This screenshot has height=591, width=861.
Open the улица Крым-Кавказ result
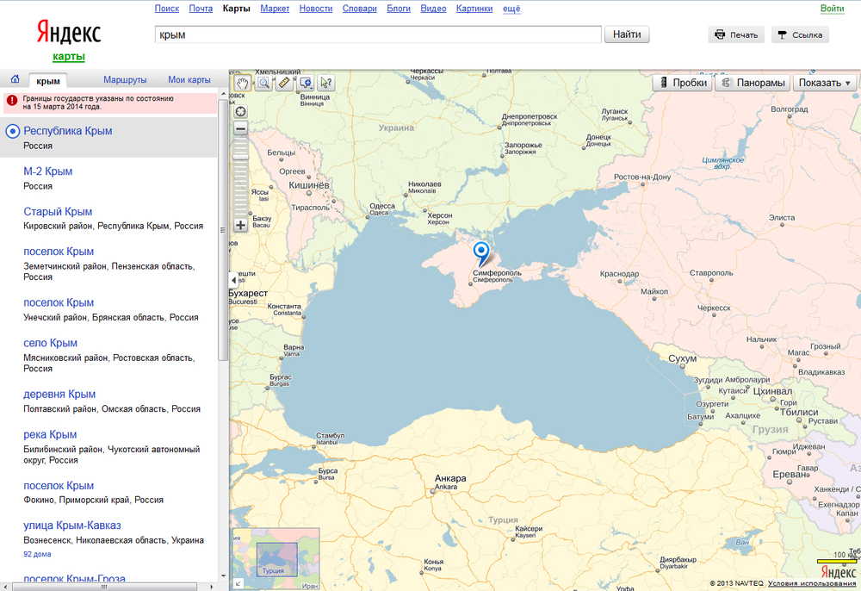tap(72, 526)
